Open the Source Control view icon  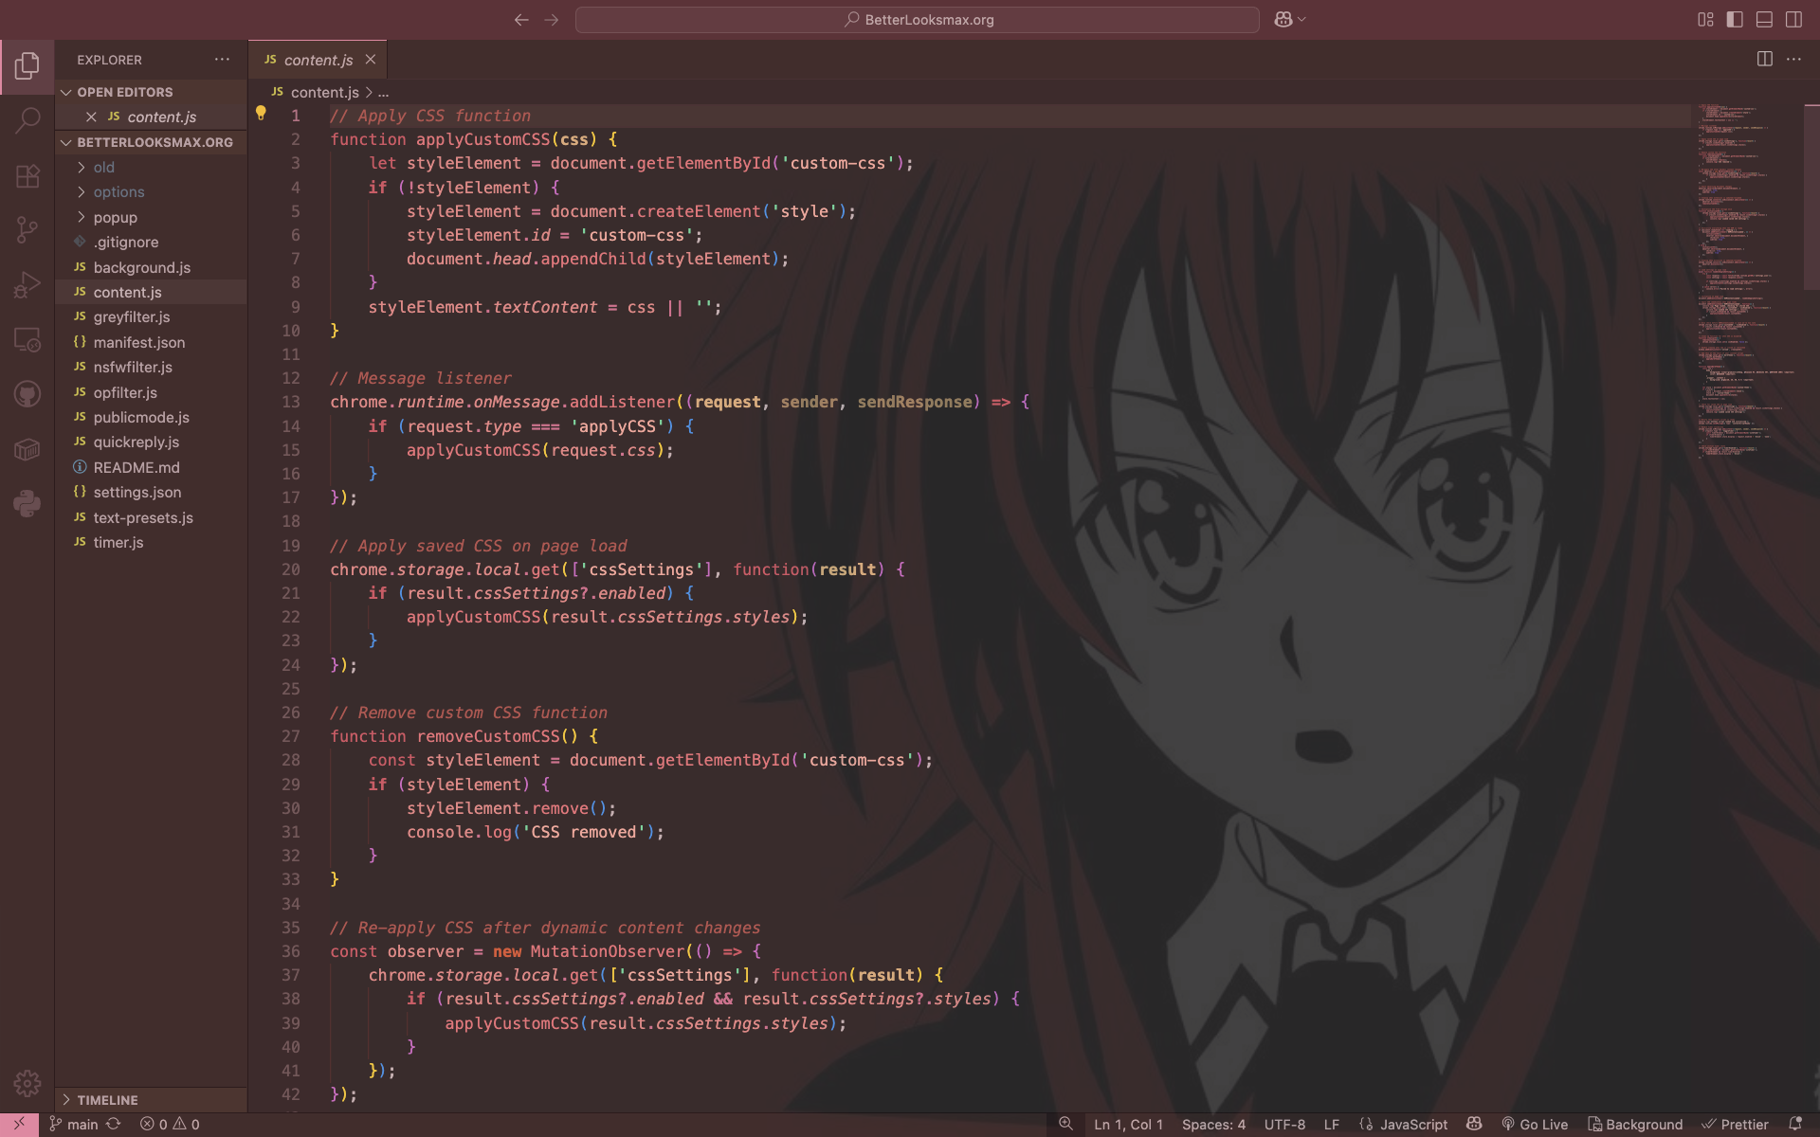[x=27, y=229]
